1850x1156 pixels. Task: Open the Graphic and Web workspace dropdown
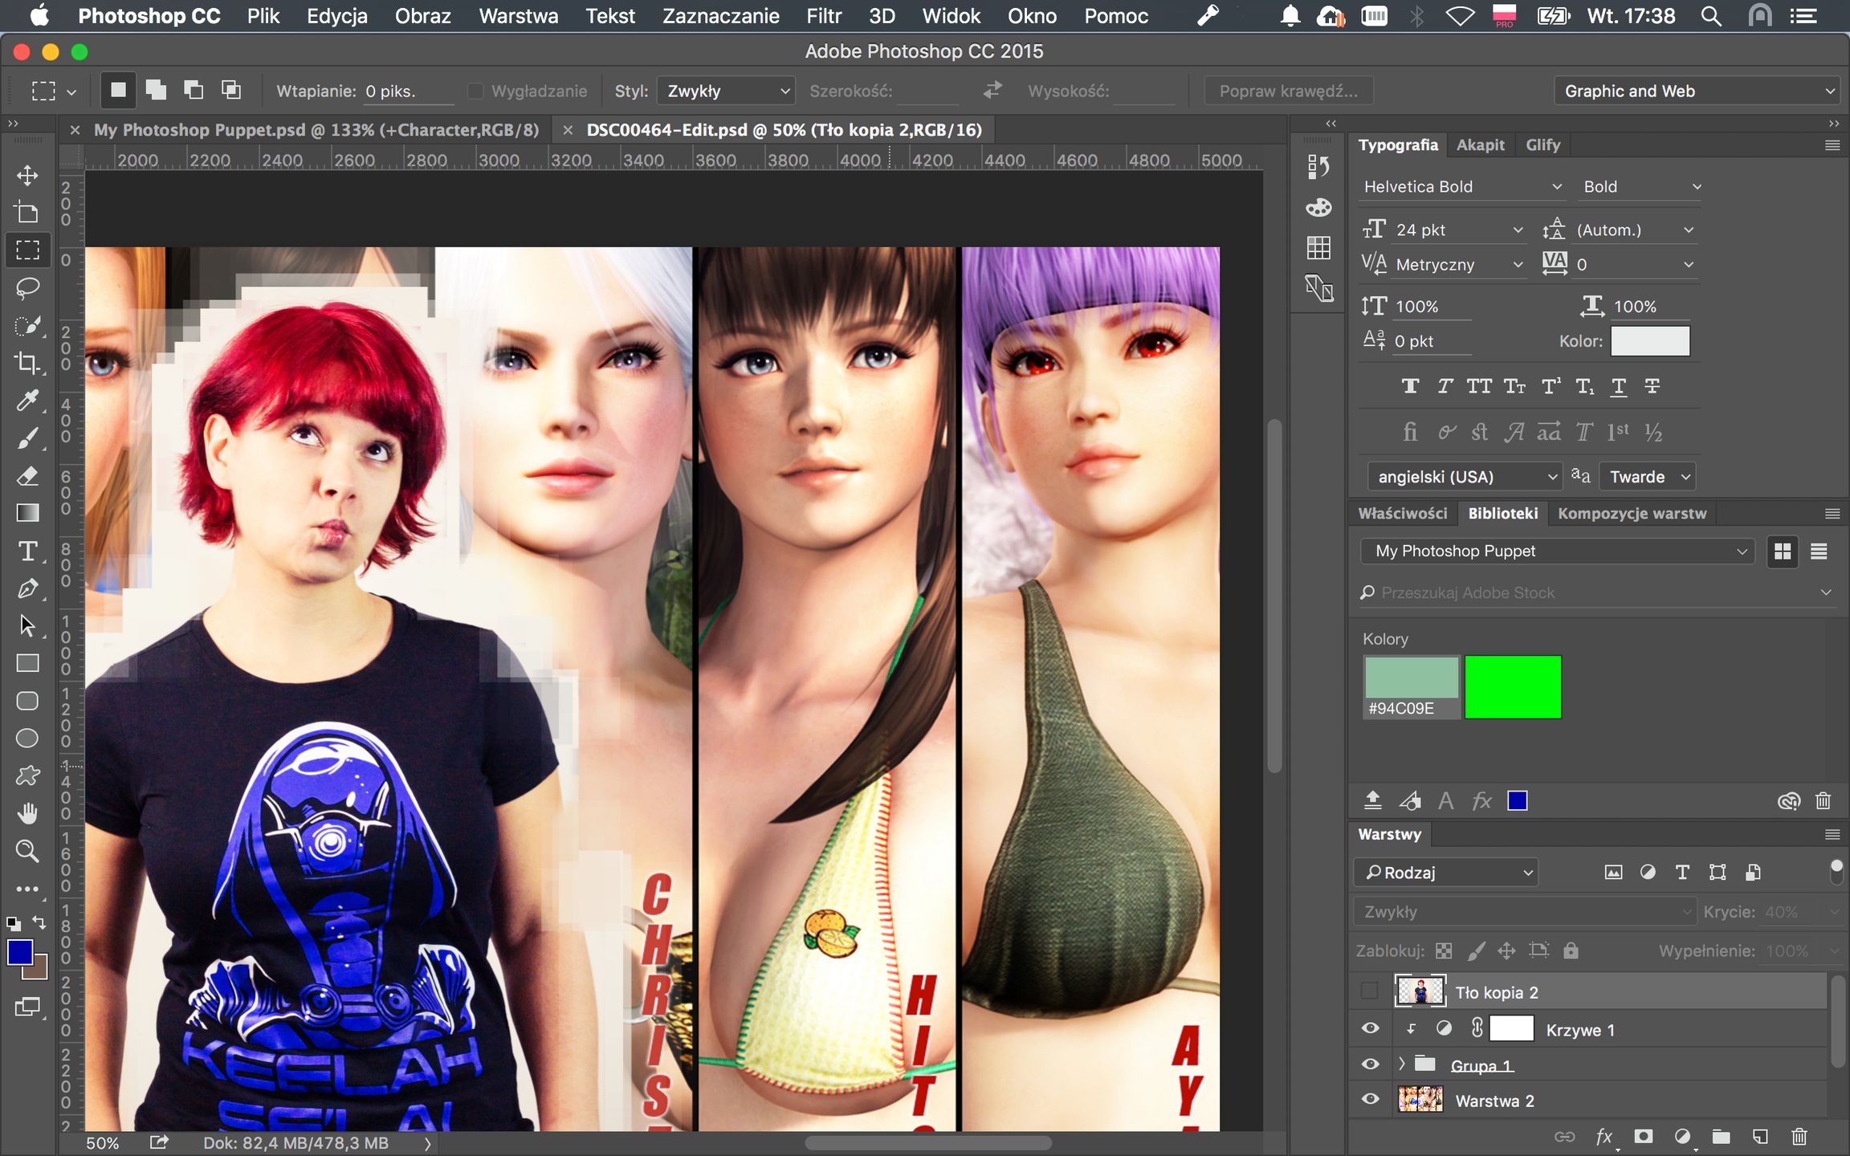coord(1696,91)
